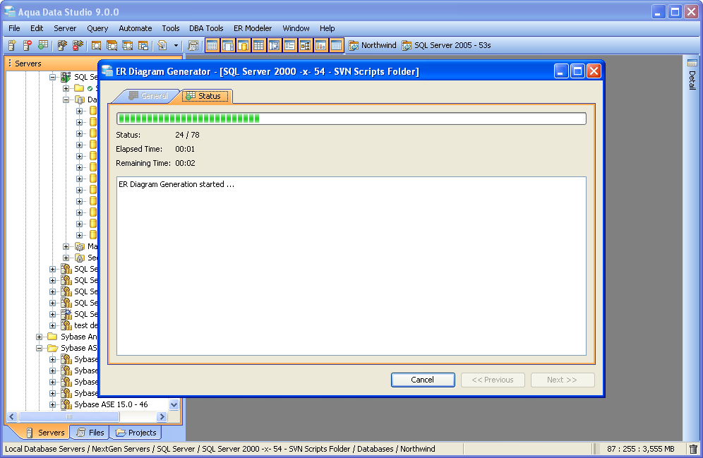Open the DBA Tools menu
This screenshot has height=458, width=703.
[206, 28]
